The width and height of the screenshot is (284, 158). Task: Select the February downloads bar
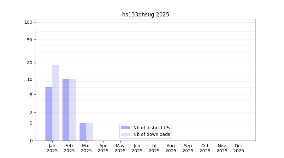[73, 110]
